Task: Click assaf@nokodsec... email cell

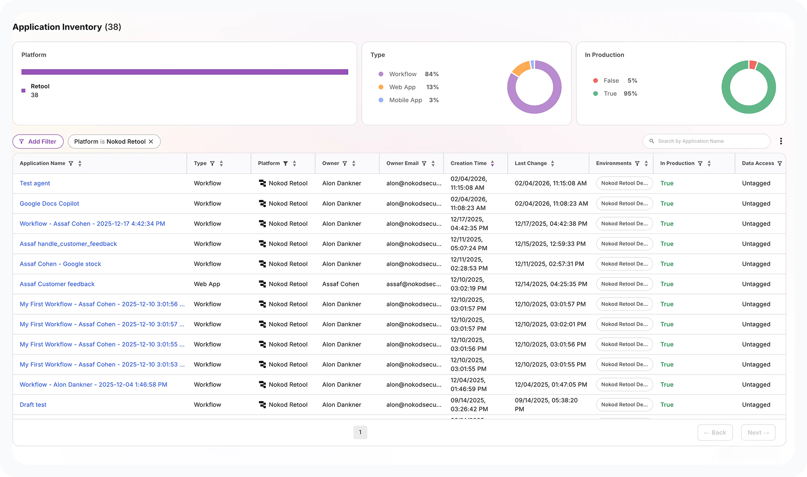Action: click(x=414, y=284)
